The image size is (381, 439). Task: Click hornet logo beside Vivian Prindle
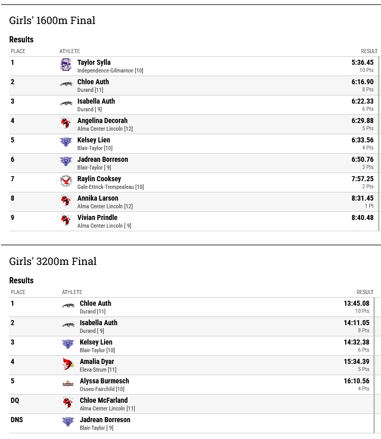tap(66, 219)
